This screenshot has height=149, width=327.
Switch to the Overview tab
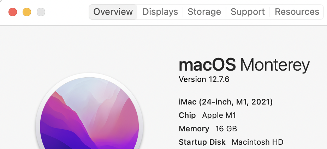pos(113,12)
